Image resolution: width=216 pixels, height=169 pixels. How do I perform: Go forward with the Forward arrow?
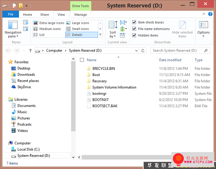[16, 50]
